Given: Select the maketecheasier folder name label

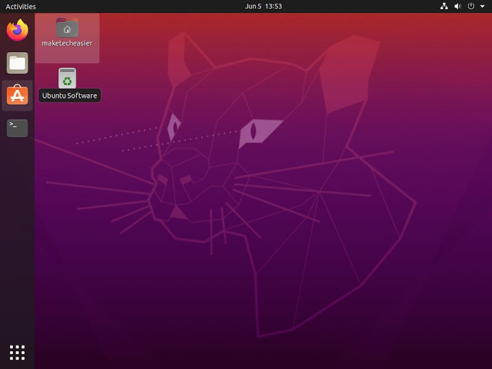Looking at the screenshot, I should click(x=67, y=44).
